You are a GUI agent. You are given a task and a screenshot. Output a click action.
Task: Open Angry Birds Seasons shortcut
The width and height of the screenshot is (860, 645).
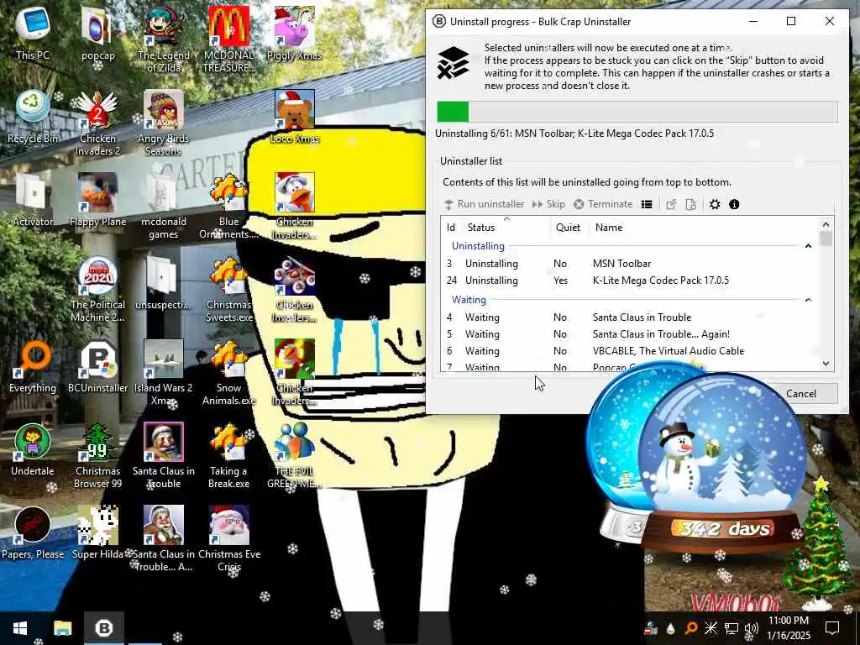[x=164, y=123]
